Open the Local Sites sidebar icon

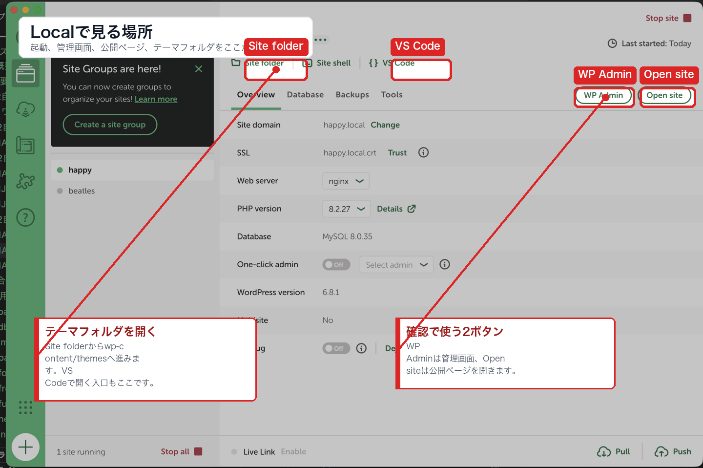pyautogui.click(x=25, y=74)
